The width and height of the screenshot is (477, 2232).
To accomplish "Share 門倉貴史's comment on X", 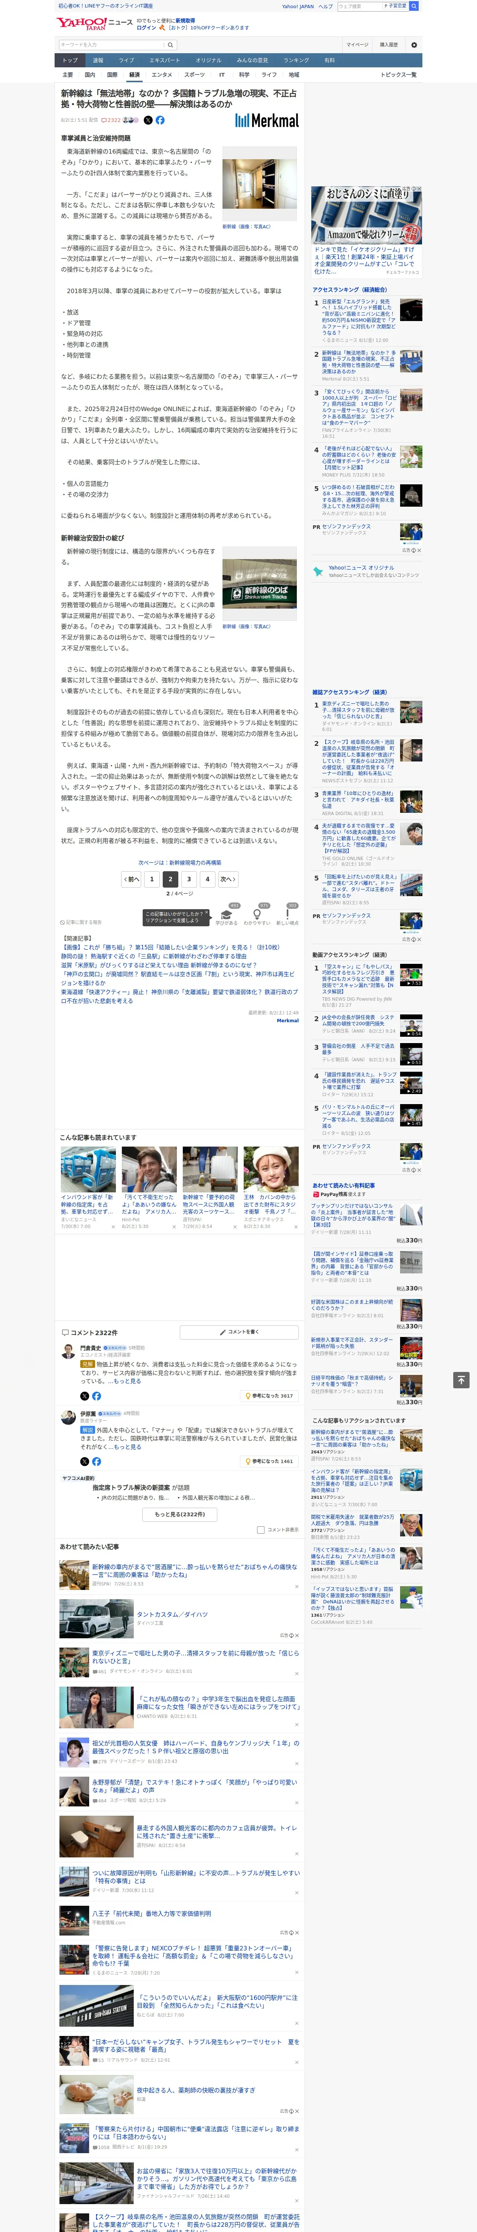I will [85, 1396].
